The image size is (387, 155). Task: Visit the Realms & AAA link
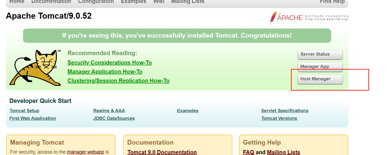click(109, 111)
